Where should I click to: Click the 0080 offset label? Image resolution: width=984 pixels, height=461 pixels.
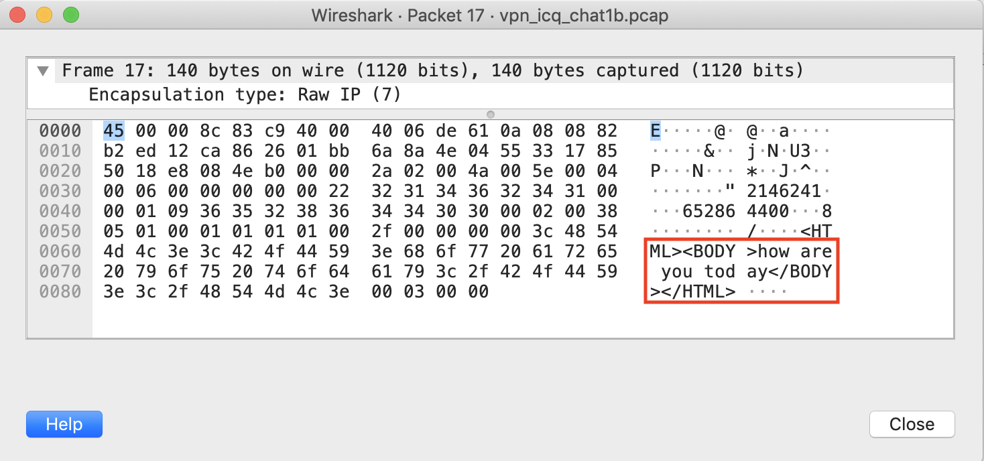(x=60, y=291)
